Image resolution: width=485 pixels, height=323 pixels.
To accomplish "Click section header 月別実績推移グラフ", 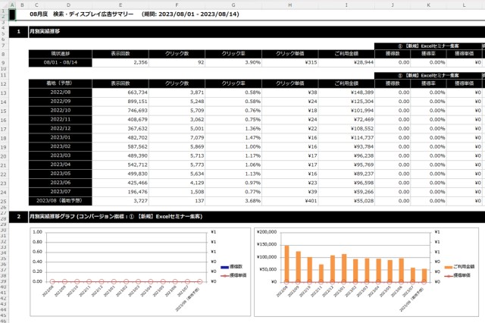I will (x=116, y=217).
